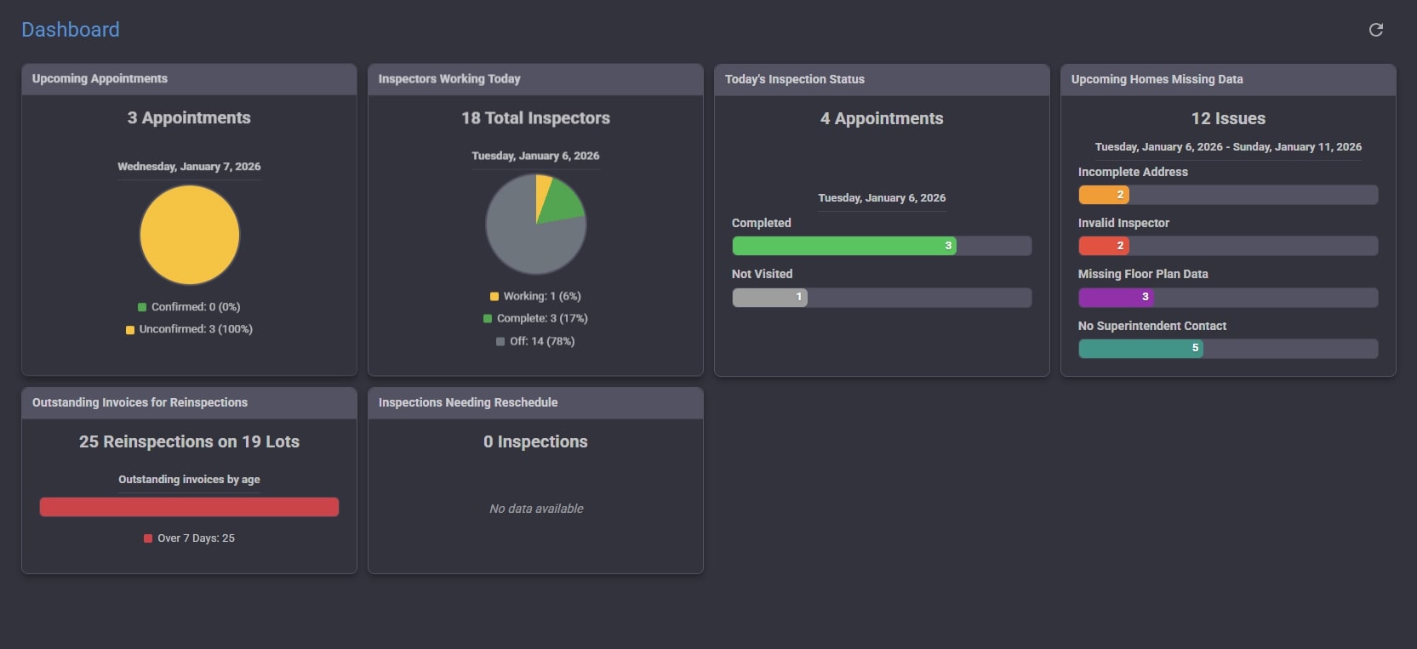This screenshot has height=649, width=1417.
Task: Click the yellow Upcoming Appointments pie chart
Action: (x=190, y=236)
